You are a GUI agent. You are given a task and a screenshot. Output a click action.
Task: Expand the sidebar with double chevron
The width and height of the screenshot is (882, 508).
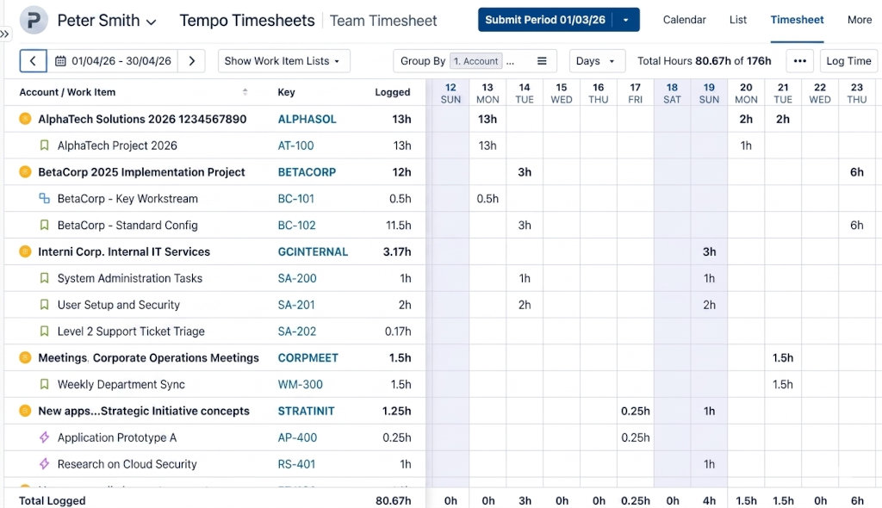pos(4,34)
